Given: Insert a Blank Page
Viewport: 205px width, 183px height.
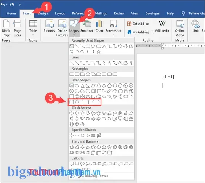Looking at the screenshot, I should tap(6, 28).
